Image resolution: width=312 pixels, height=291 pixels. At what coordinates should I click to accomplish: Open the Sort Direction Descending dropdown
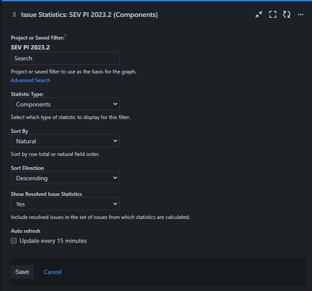click(x=65, y=178)
